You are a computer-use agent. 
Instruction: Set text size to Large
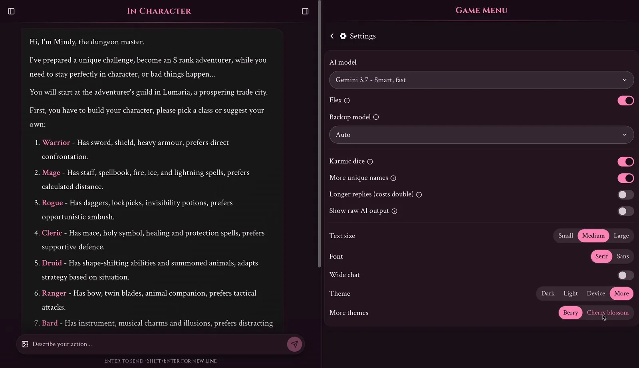click(621, 236)
